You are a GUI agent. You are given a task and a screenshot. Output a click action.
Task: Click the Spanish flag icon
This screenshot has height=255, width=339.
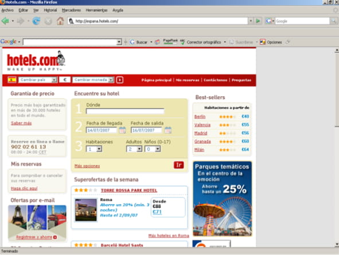click(x=12, y=80)
